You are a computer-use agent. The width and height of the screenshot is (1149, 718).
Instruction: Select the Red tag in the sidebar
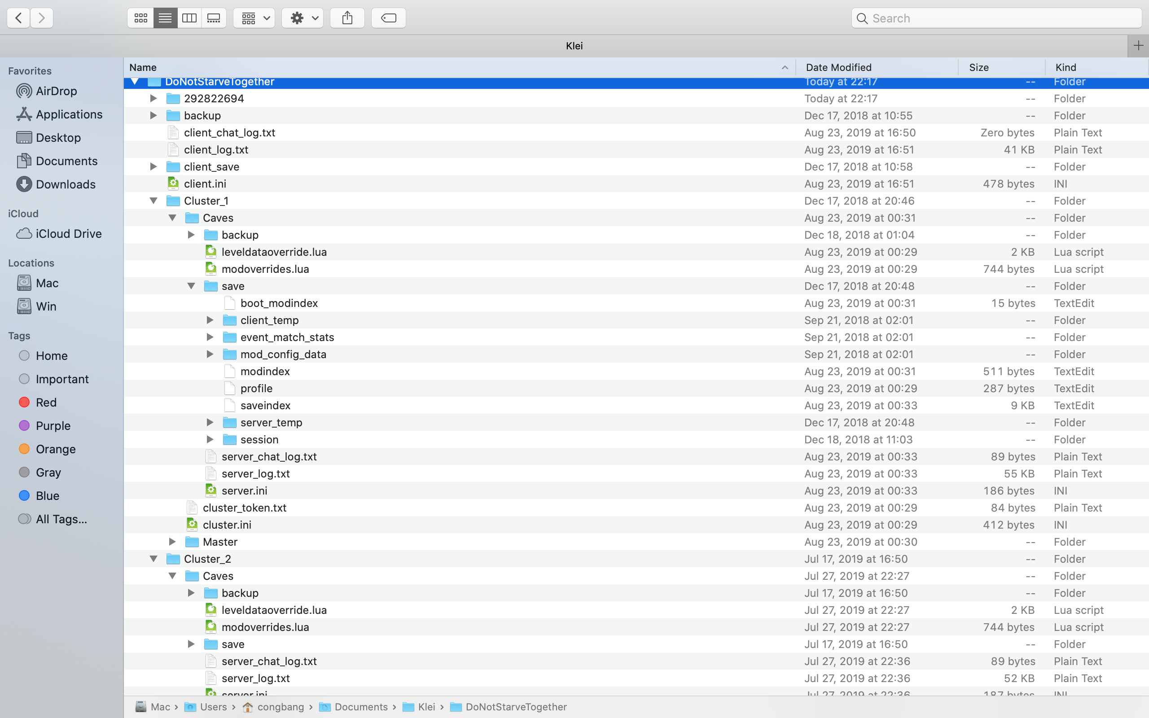[46, 402]
